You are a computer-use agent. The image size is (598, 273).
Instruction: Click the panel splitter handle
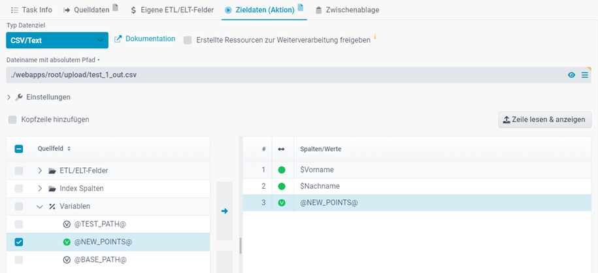241,246
